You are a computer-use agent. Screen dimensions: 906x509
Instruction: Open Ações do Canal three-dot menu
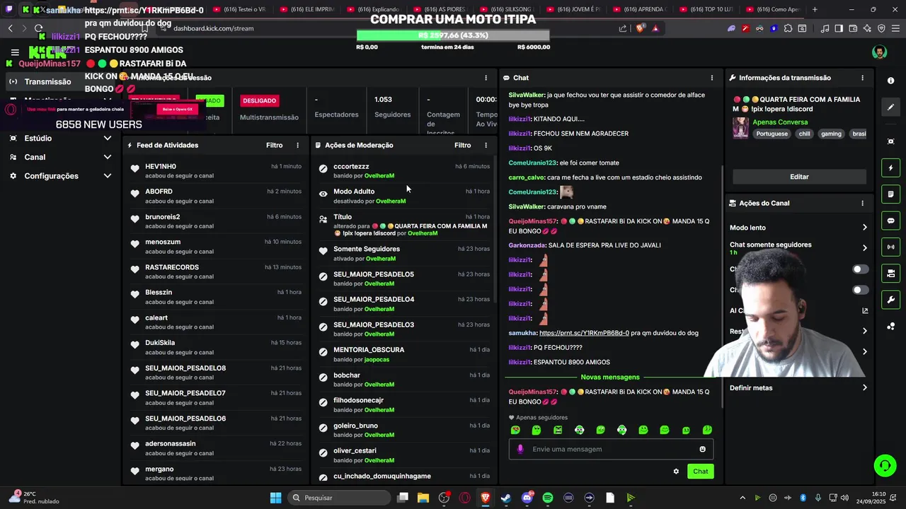pyautogui.click(x=862, y=203)
